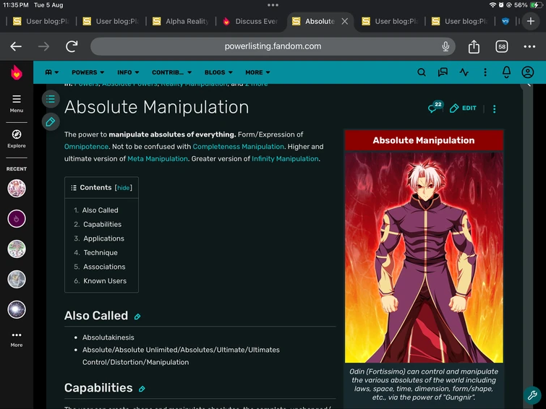Close the Absolute tab
Image resolution: width=546 pixels, height=409 pixels.
344,22
